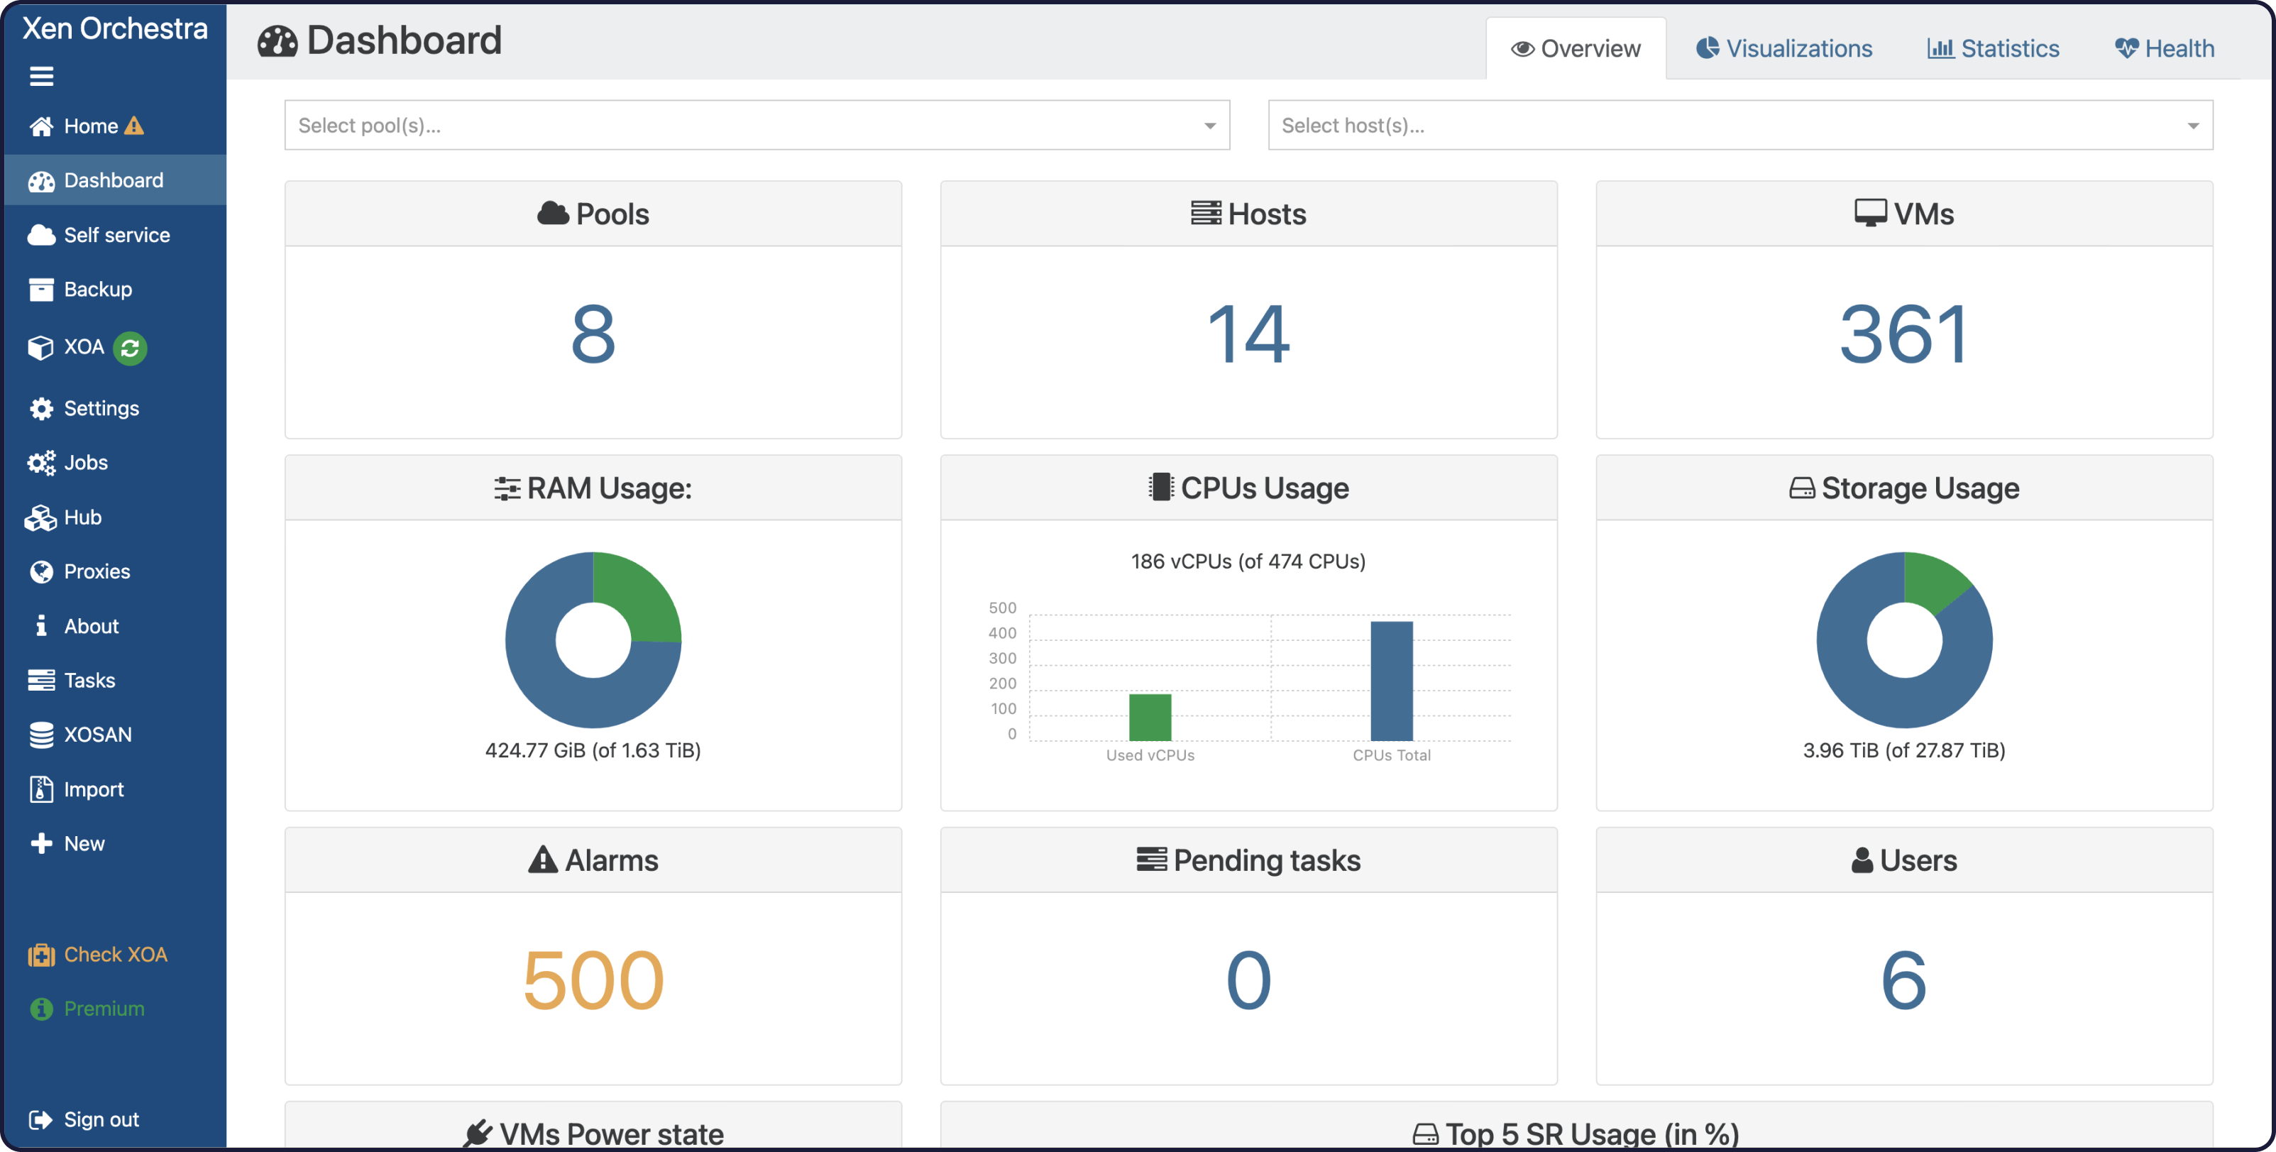2276x1152 pixels.
Task: Click the Alarms count 500
Action: tap(593, 981)
